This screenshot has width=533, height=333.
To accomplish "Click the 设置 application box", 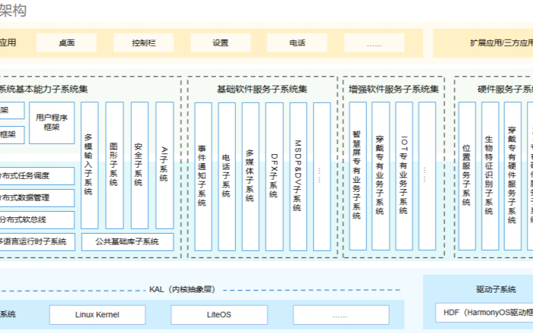I will point(221,42).
